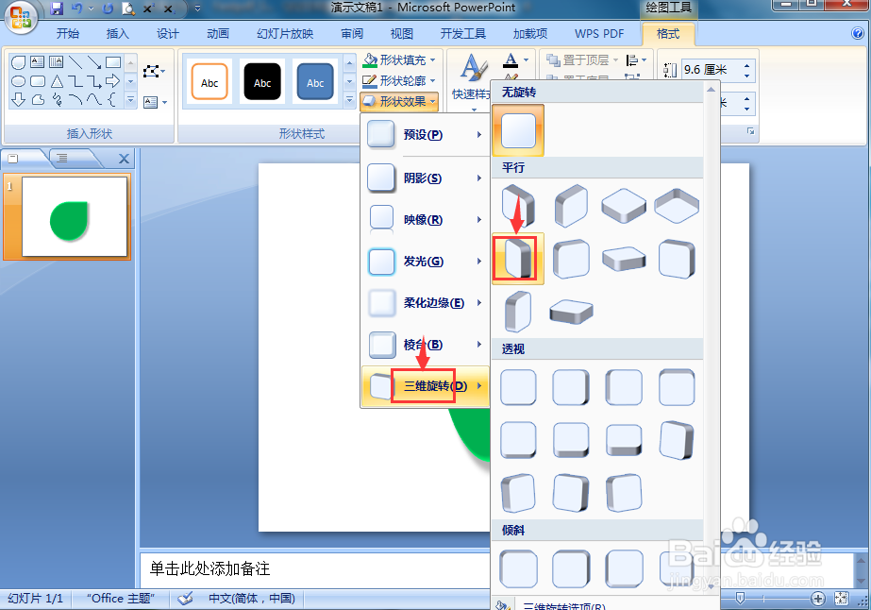Choose first perspective preset in third row
This screenshot has width=871, height=610.
click(x=518, y=493)
